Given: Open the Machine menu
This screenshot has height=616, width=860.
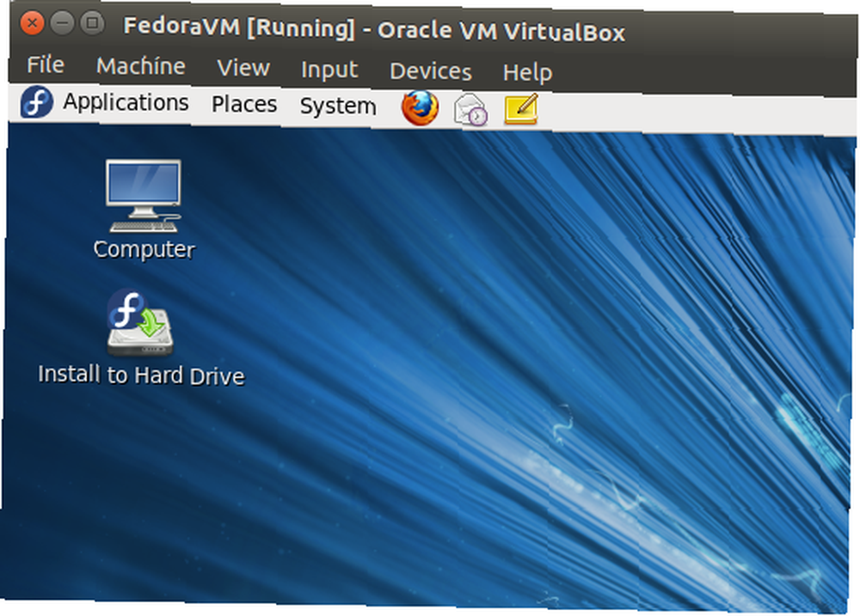Looking at the screenshot, I should (x=141, y=66).
